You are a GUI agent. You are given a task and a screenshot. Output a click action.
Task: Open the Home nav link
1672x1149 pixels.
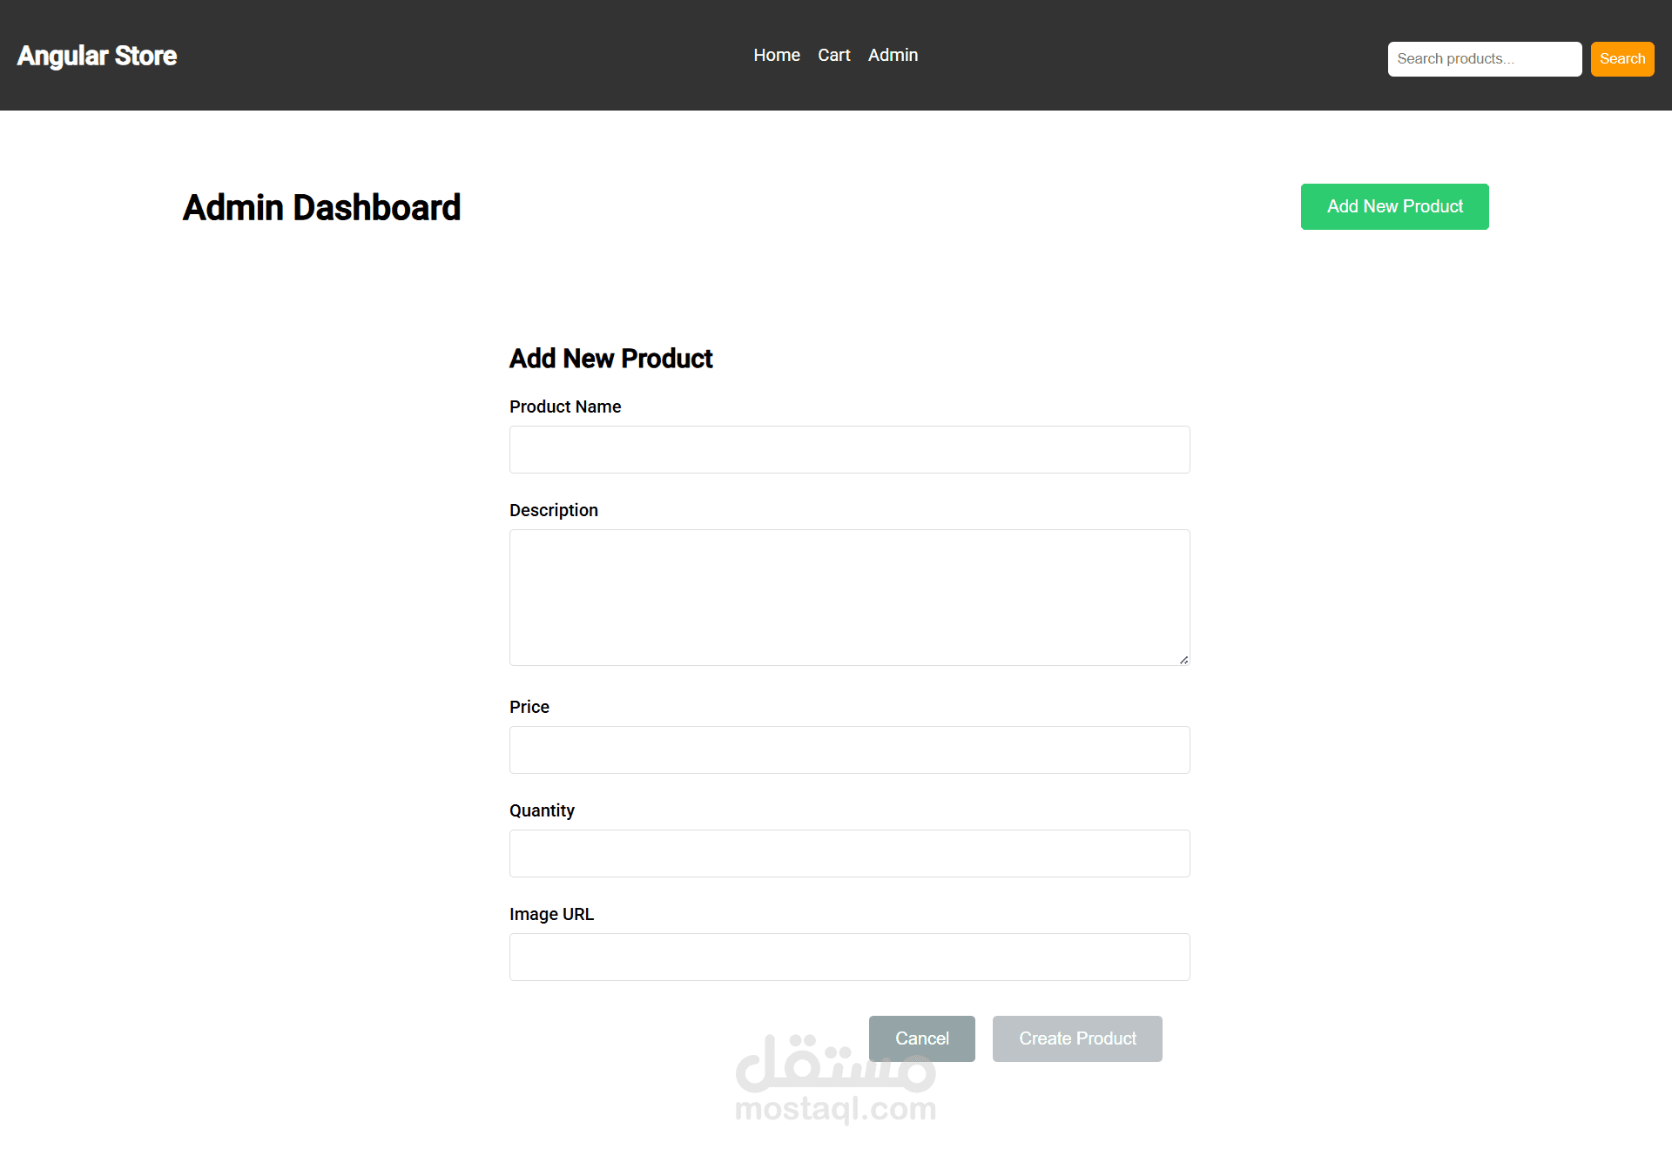point(776,55)
